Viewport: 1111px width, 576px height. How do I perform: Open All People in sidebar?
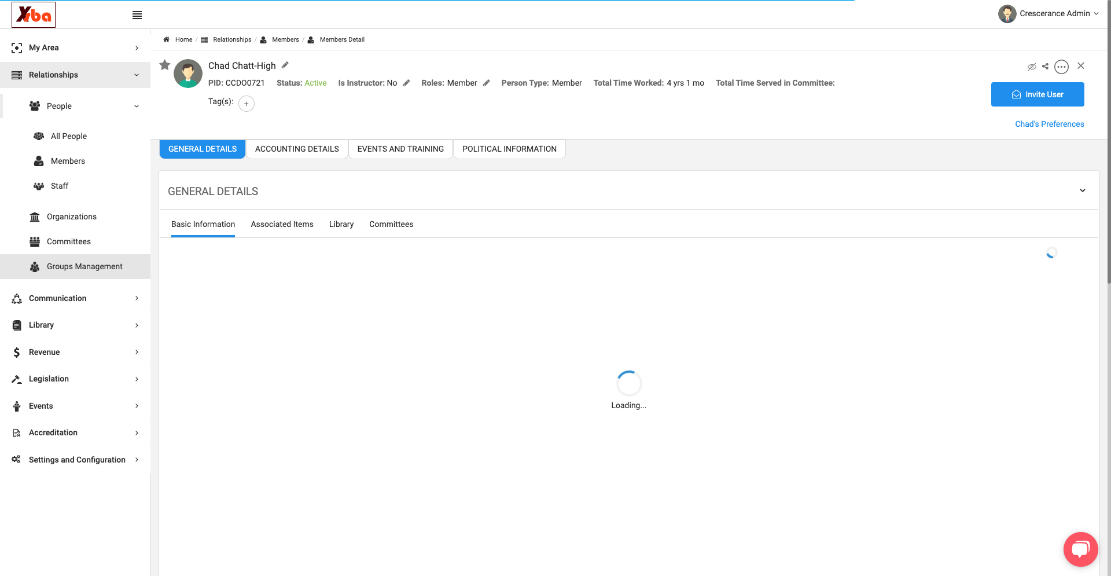(69, 136)
